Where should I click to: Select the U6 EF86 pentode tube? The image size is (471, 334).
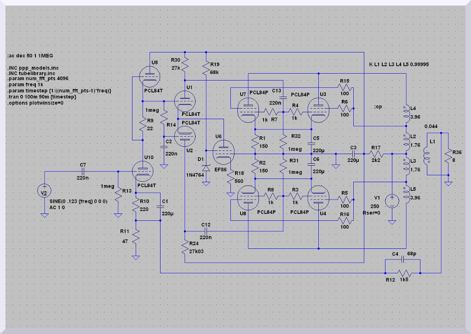(224, 152)
